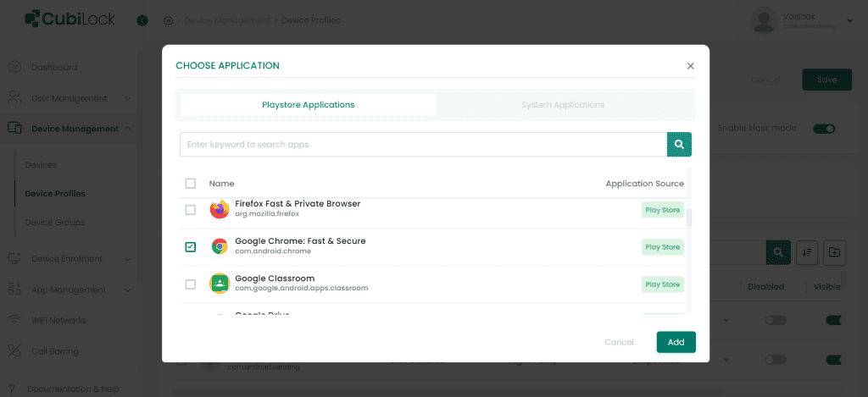Click com.android.chrome package text
Image resolution: width=868 pixels, height=397 pixels.
[273, 251]
